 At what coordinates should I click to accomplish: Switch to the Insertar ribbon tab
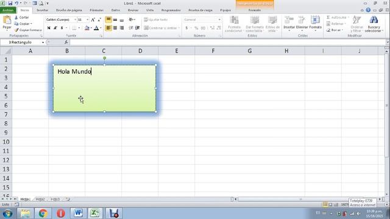click(42, 10)
